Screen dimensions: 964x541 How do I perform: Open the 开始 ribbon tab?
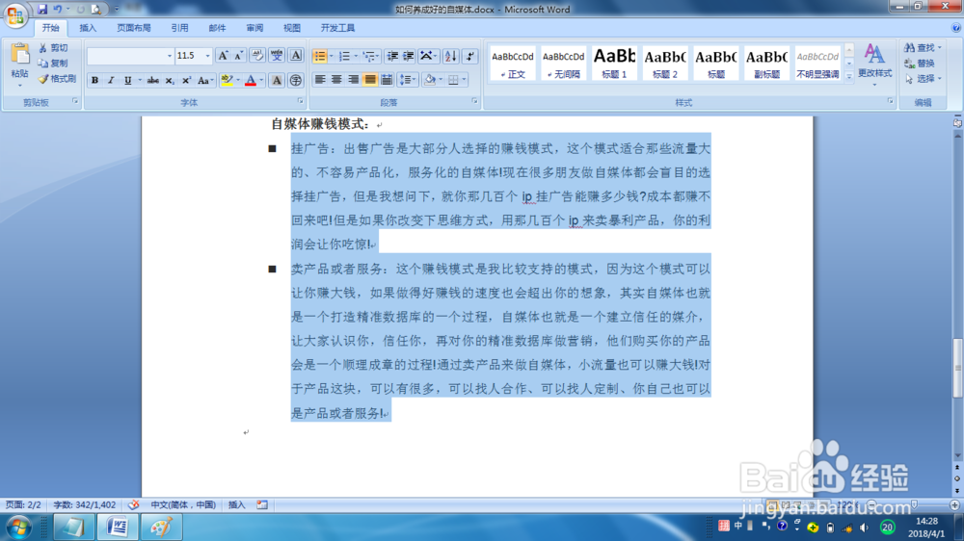click(50, 28)
